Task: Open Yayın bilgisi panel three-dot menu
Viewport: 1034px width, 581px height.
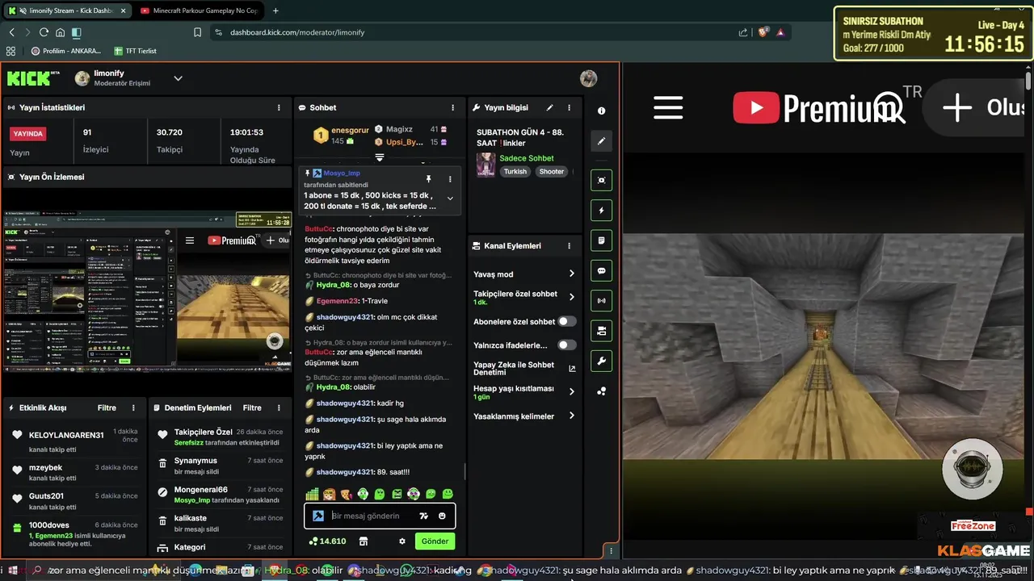Action: 570,107
